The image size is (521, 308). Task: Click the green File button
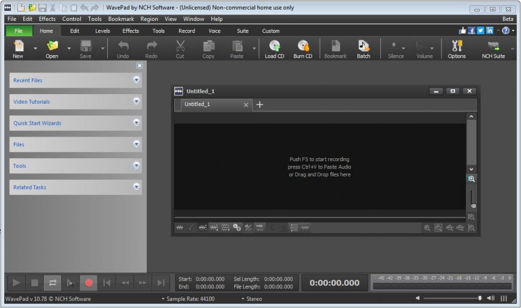pos(19,31)
